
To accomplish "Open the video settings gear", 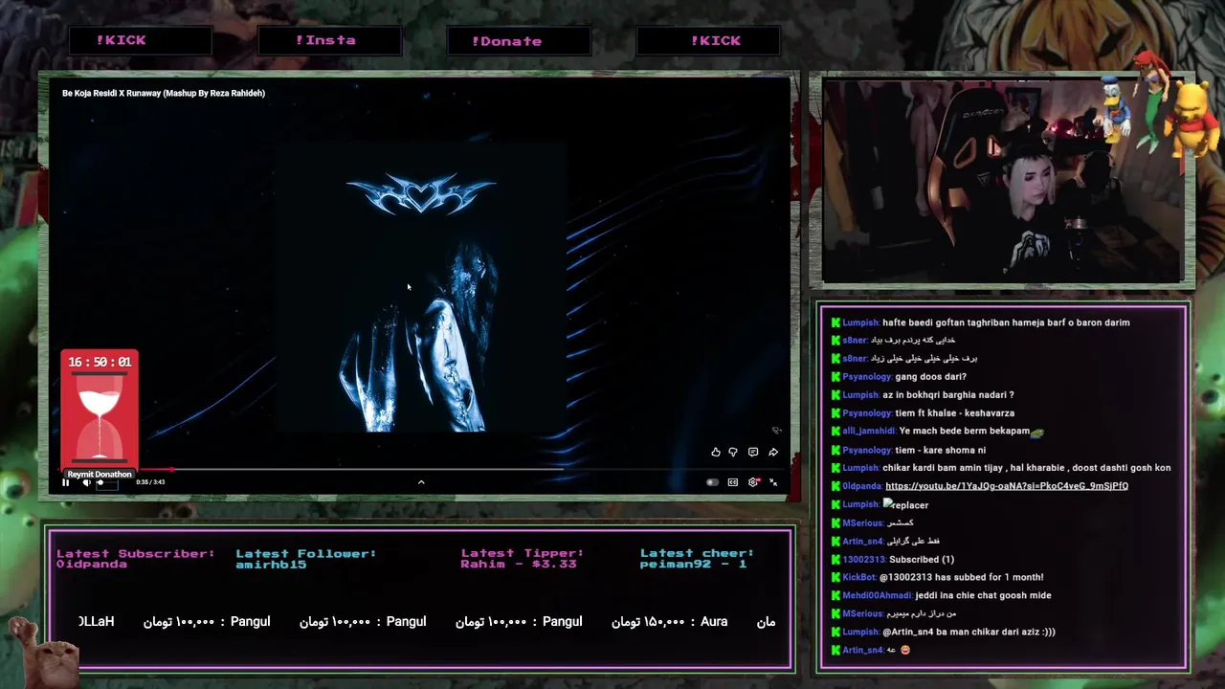I will click(753, 482).
